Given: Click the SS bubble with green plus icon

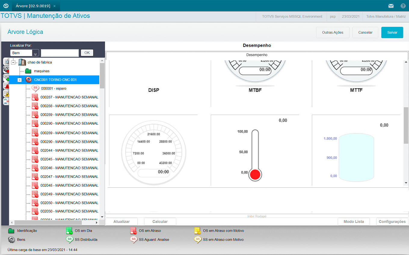Looking at the screenshot, I should [6, 78].
